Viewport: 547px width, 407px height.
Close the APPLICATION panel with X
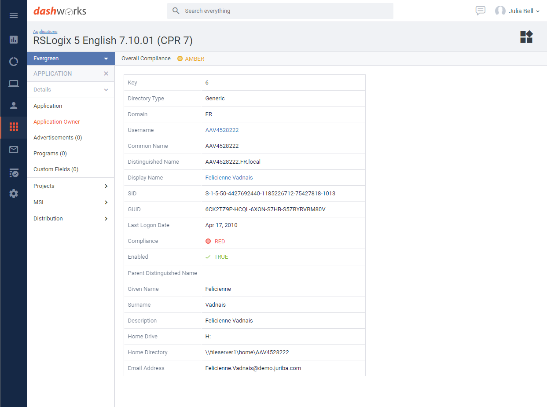(x=106, y=73)
